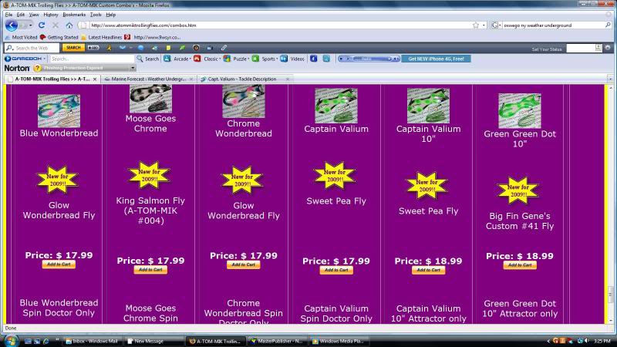This screenshot has height=347, width=617.
Task: Click the Windows Start orb
Action: tap(11, 340)
